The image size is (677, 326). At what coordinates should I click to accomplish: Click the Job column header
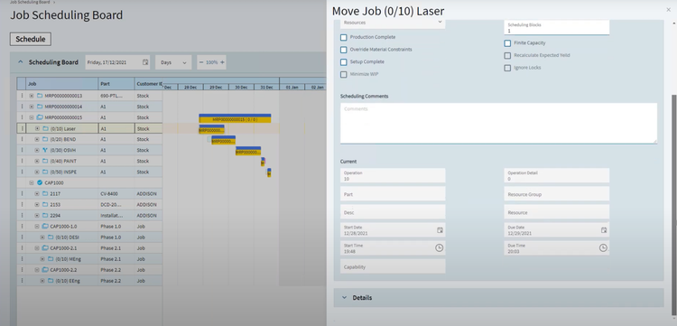62,84
